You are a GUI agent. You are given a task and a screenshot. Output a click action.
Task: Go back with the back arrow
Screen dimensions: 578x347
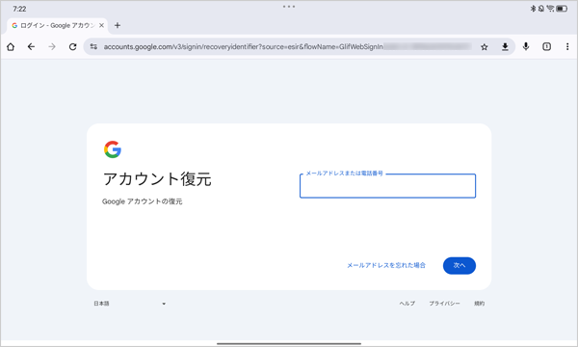tap(32, 47)
